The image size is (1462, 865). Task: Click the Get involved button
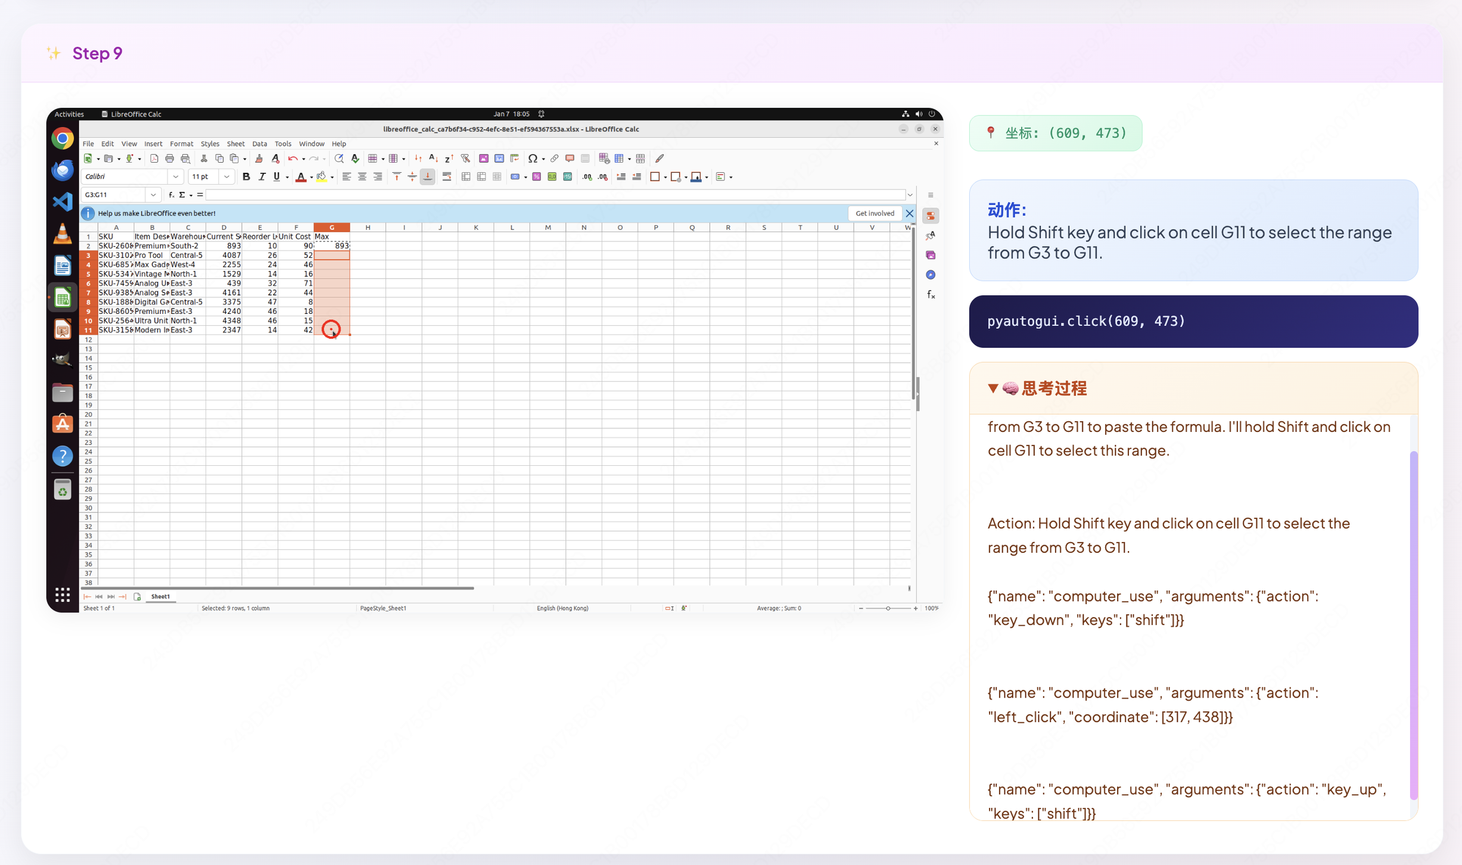[x=874, y=213]
